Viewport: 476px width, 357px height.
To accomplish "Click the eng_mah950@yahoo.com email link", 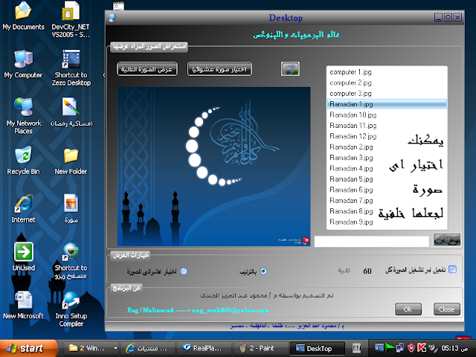I will coord(230,310).
